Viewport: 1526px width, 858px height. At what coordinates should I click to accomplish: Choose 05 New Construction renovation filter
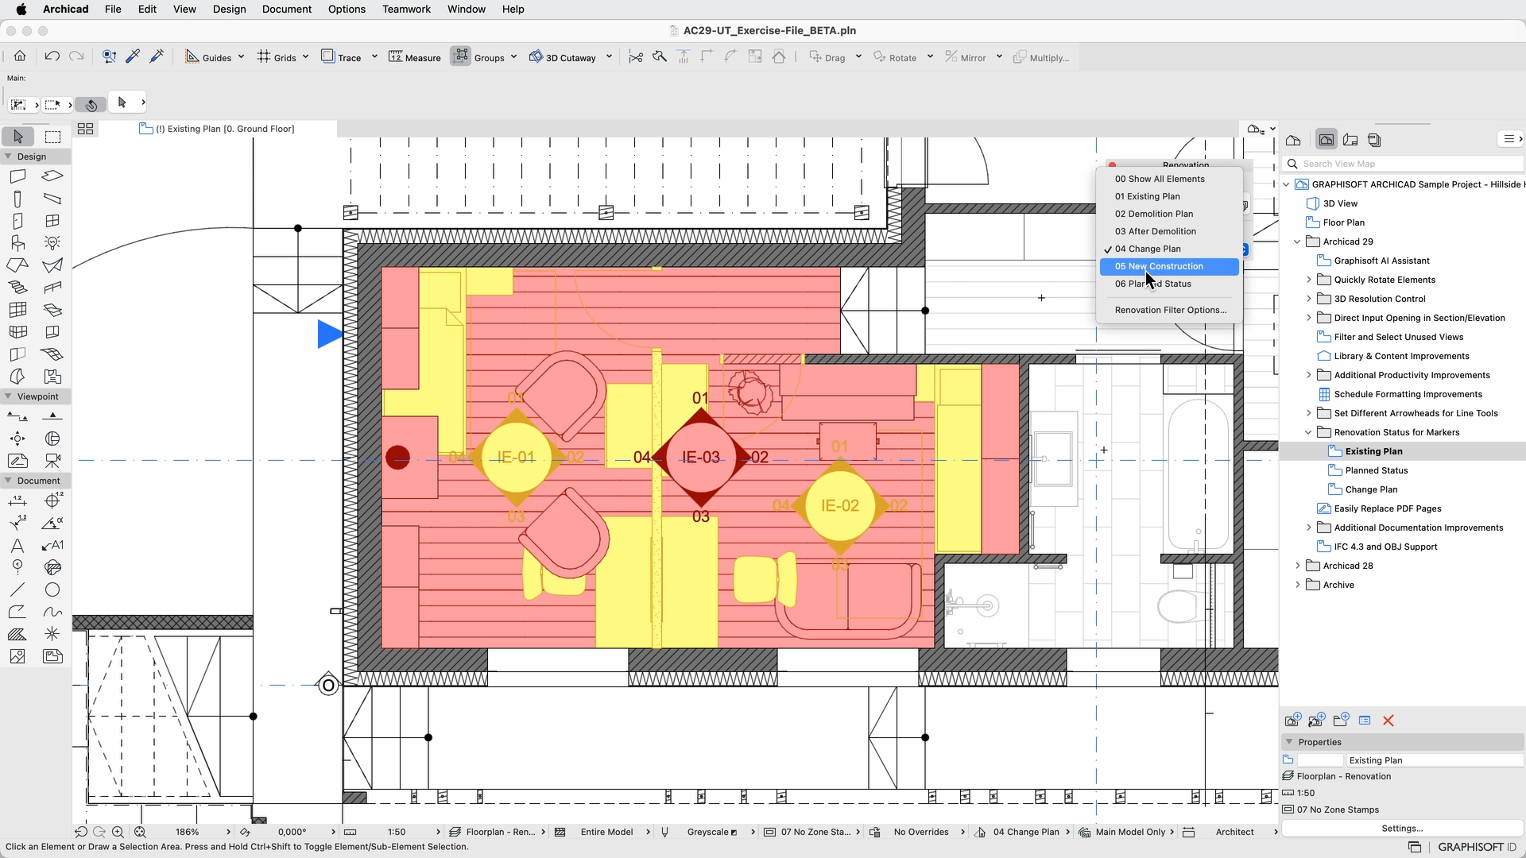click(x=1159, y=266)
